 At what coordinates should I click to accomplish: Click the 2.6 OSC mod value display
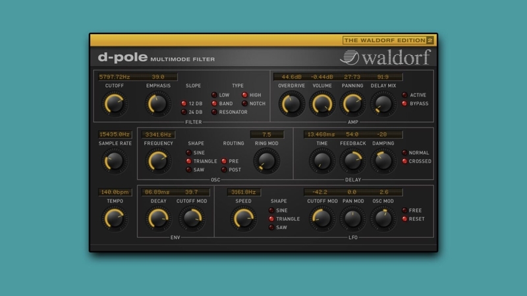[384, 192]
